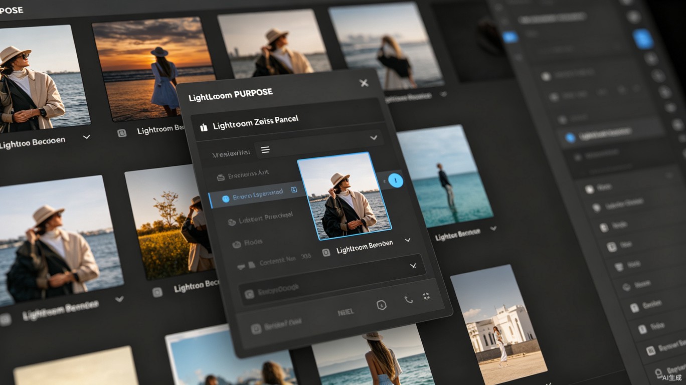The image size is (686, 385).
Task: Expand the dropdown under Lightroom Zeiss Pancel
Action: point(373,137)
